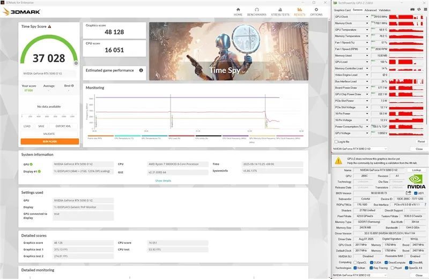Click the info icon beside Best
429x279 pixels.
pos(72,86)
